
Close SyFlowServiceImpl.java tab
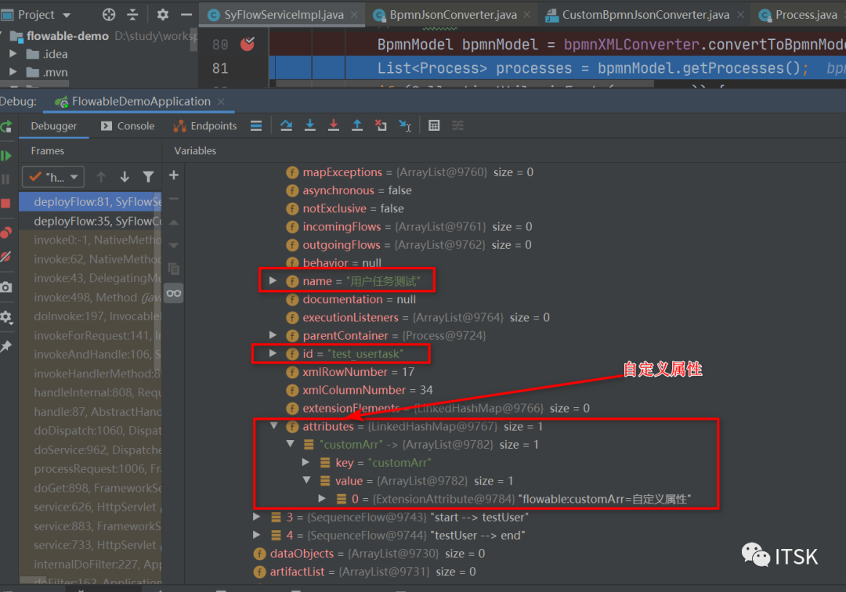(354, 15)
